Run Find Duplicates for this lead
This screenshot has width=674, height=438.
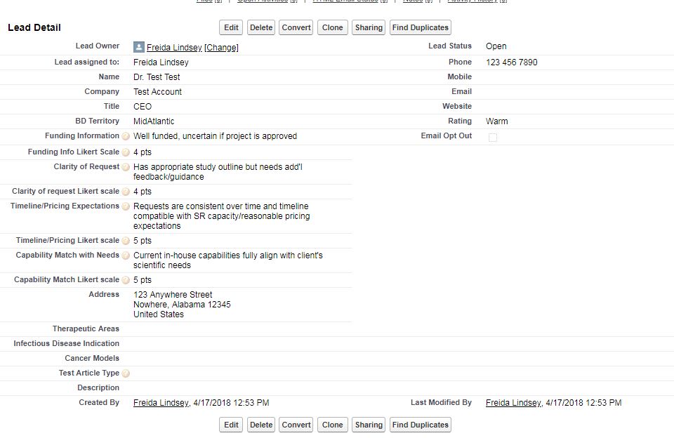point(420,27)
